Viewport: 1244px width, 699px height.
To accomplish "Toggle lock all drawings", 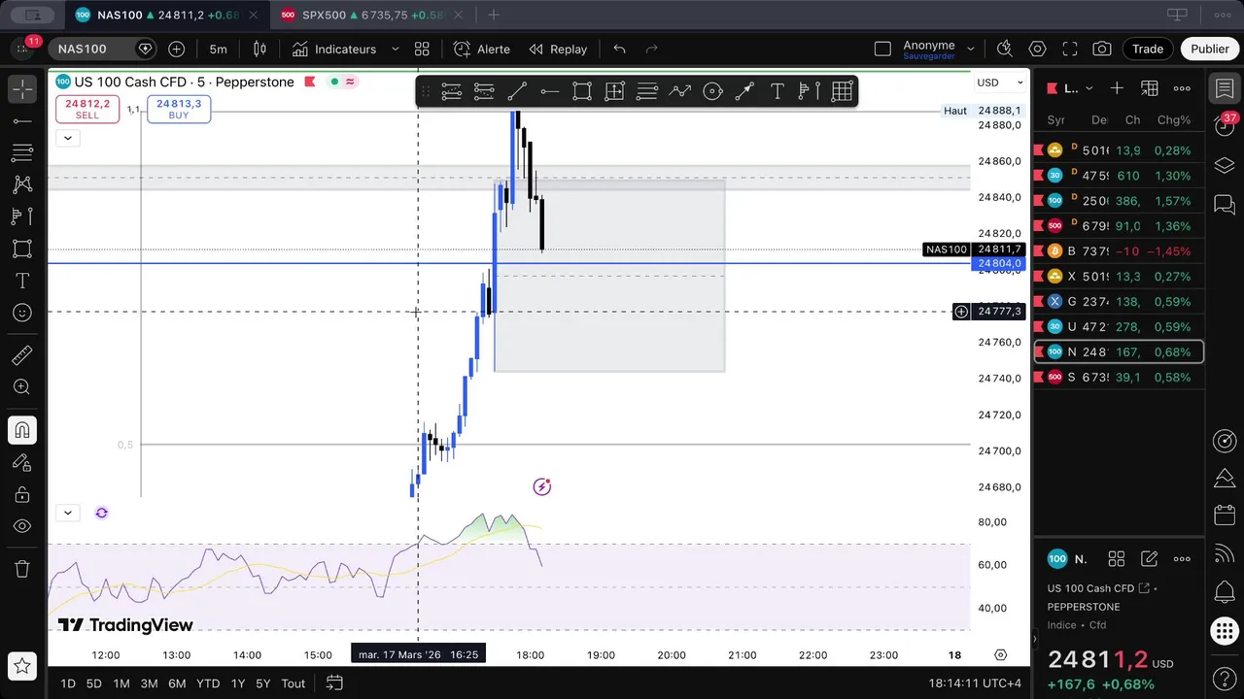I will (x=21, y=494).
